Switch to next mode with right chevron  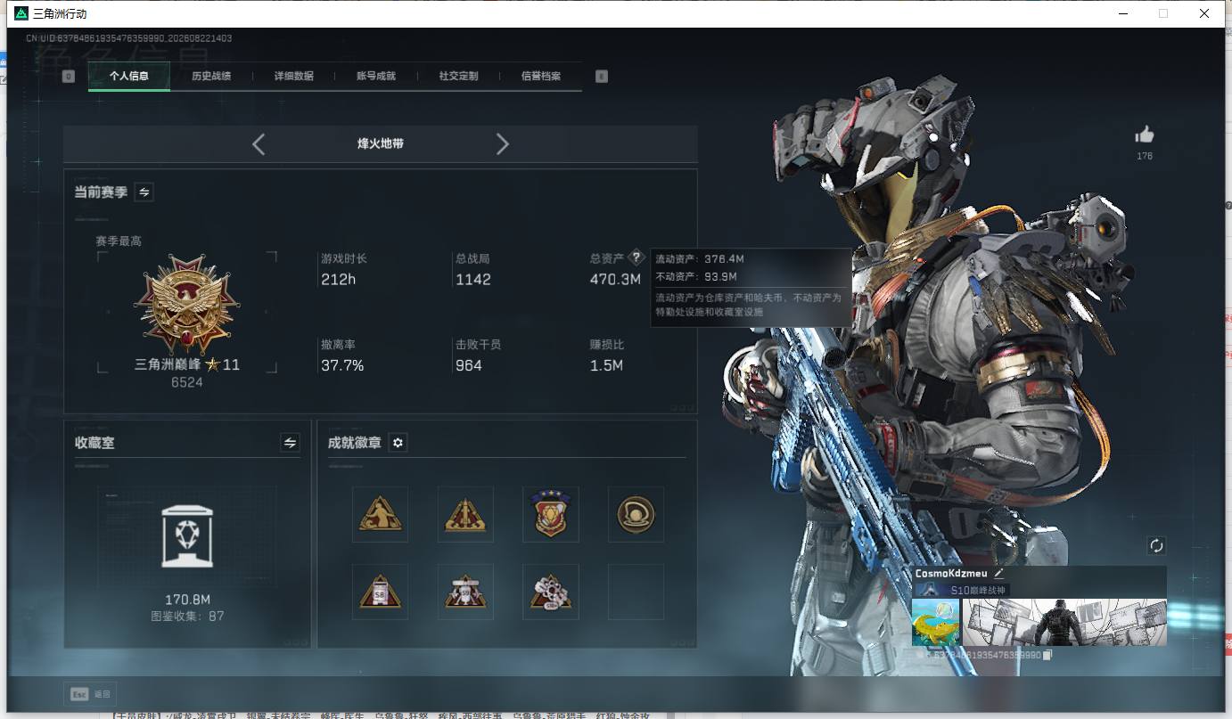click(502, 143)
